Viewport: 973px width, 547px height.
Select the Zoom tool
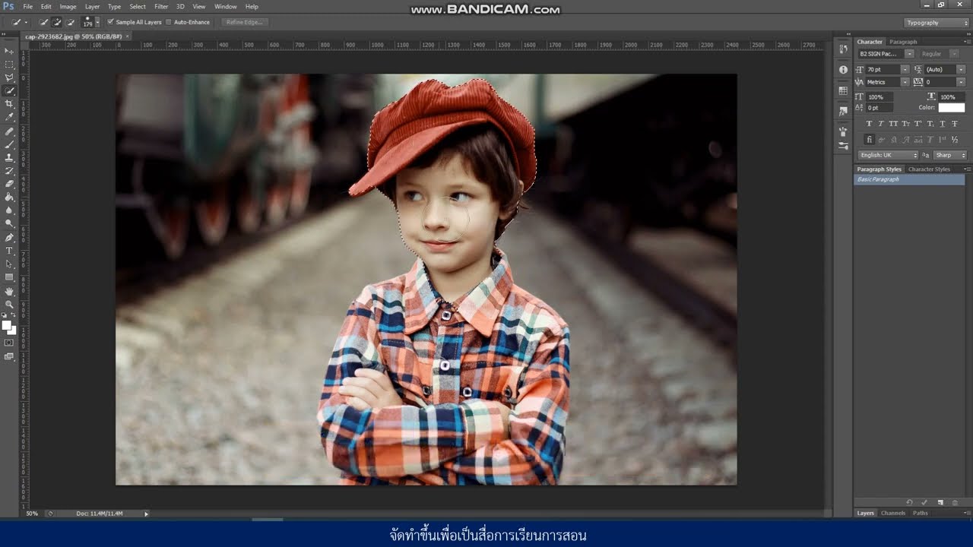9,305
